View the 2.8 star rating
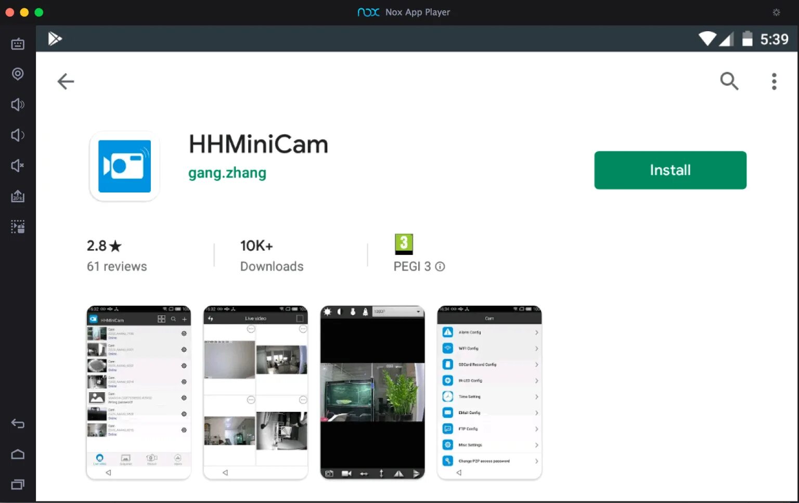Screen dimensions: 799x503 104,246
